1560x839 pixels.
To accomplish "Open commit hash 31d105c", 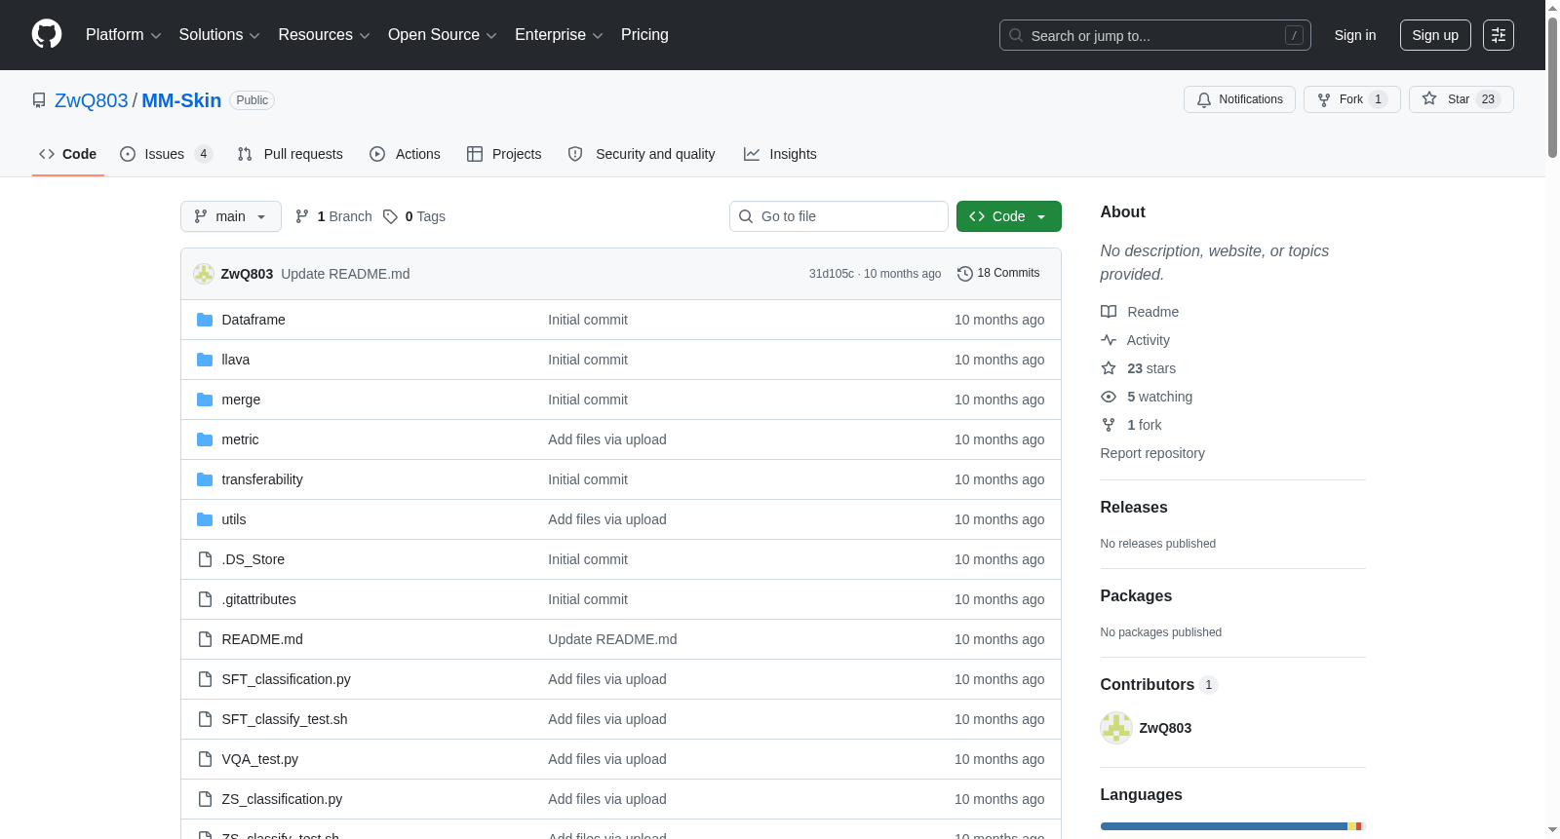I will click(x=831, y=274).
